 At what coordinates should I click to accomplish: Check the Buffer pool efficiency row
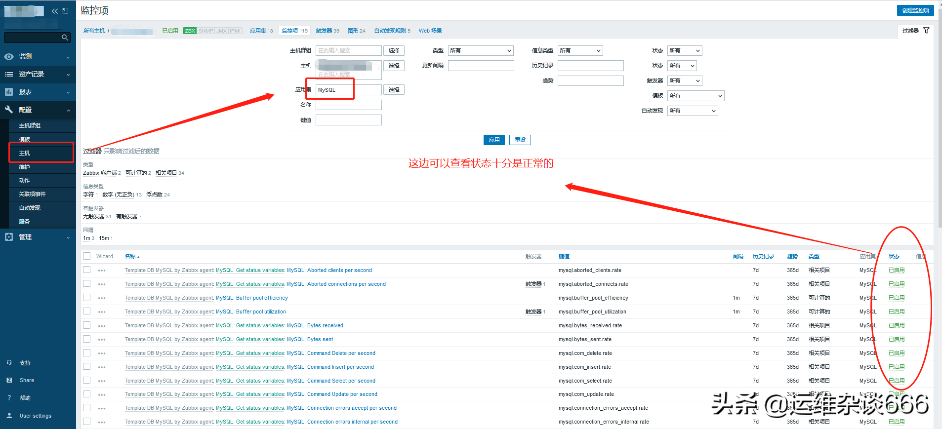coord(87,298)
